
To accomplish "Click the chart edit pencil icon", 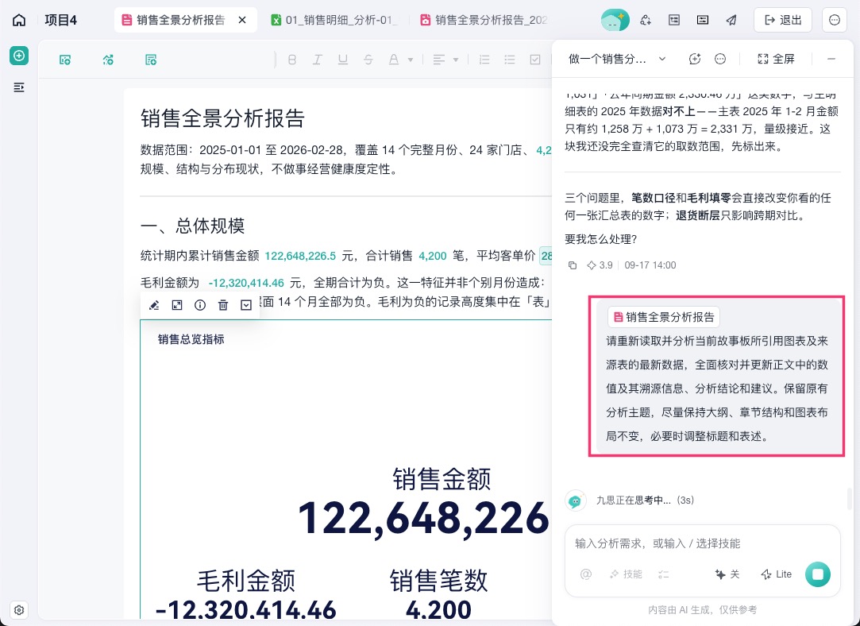I will click(x=154, y=305).
